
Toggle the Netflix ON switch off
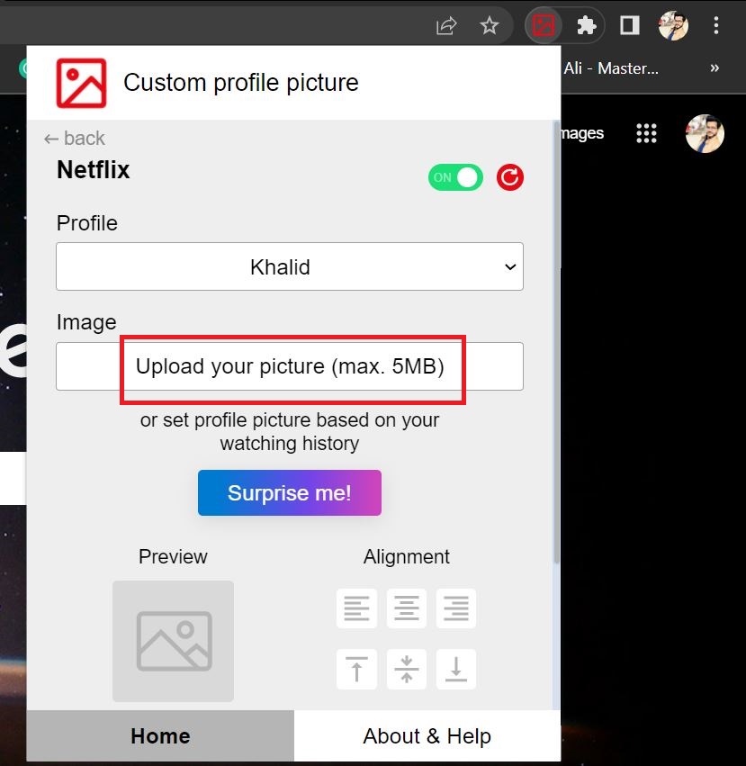[x=455, y=177]
